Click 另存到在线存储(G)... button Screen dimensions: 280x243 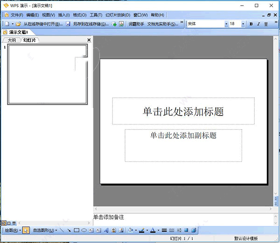[x=91, y=24]
